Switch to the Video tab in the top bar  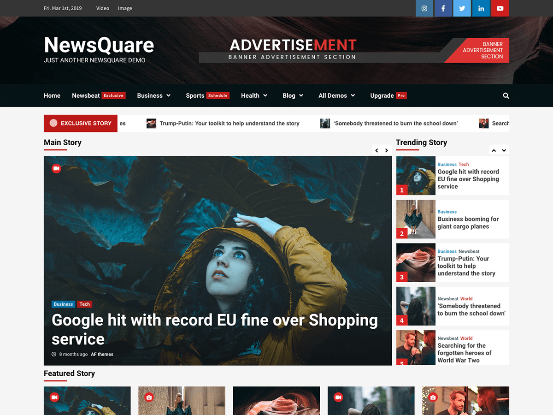coord(102,8)
